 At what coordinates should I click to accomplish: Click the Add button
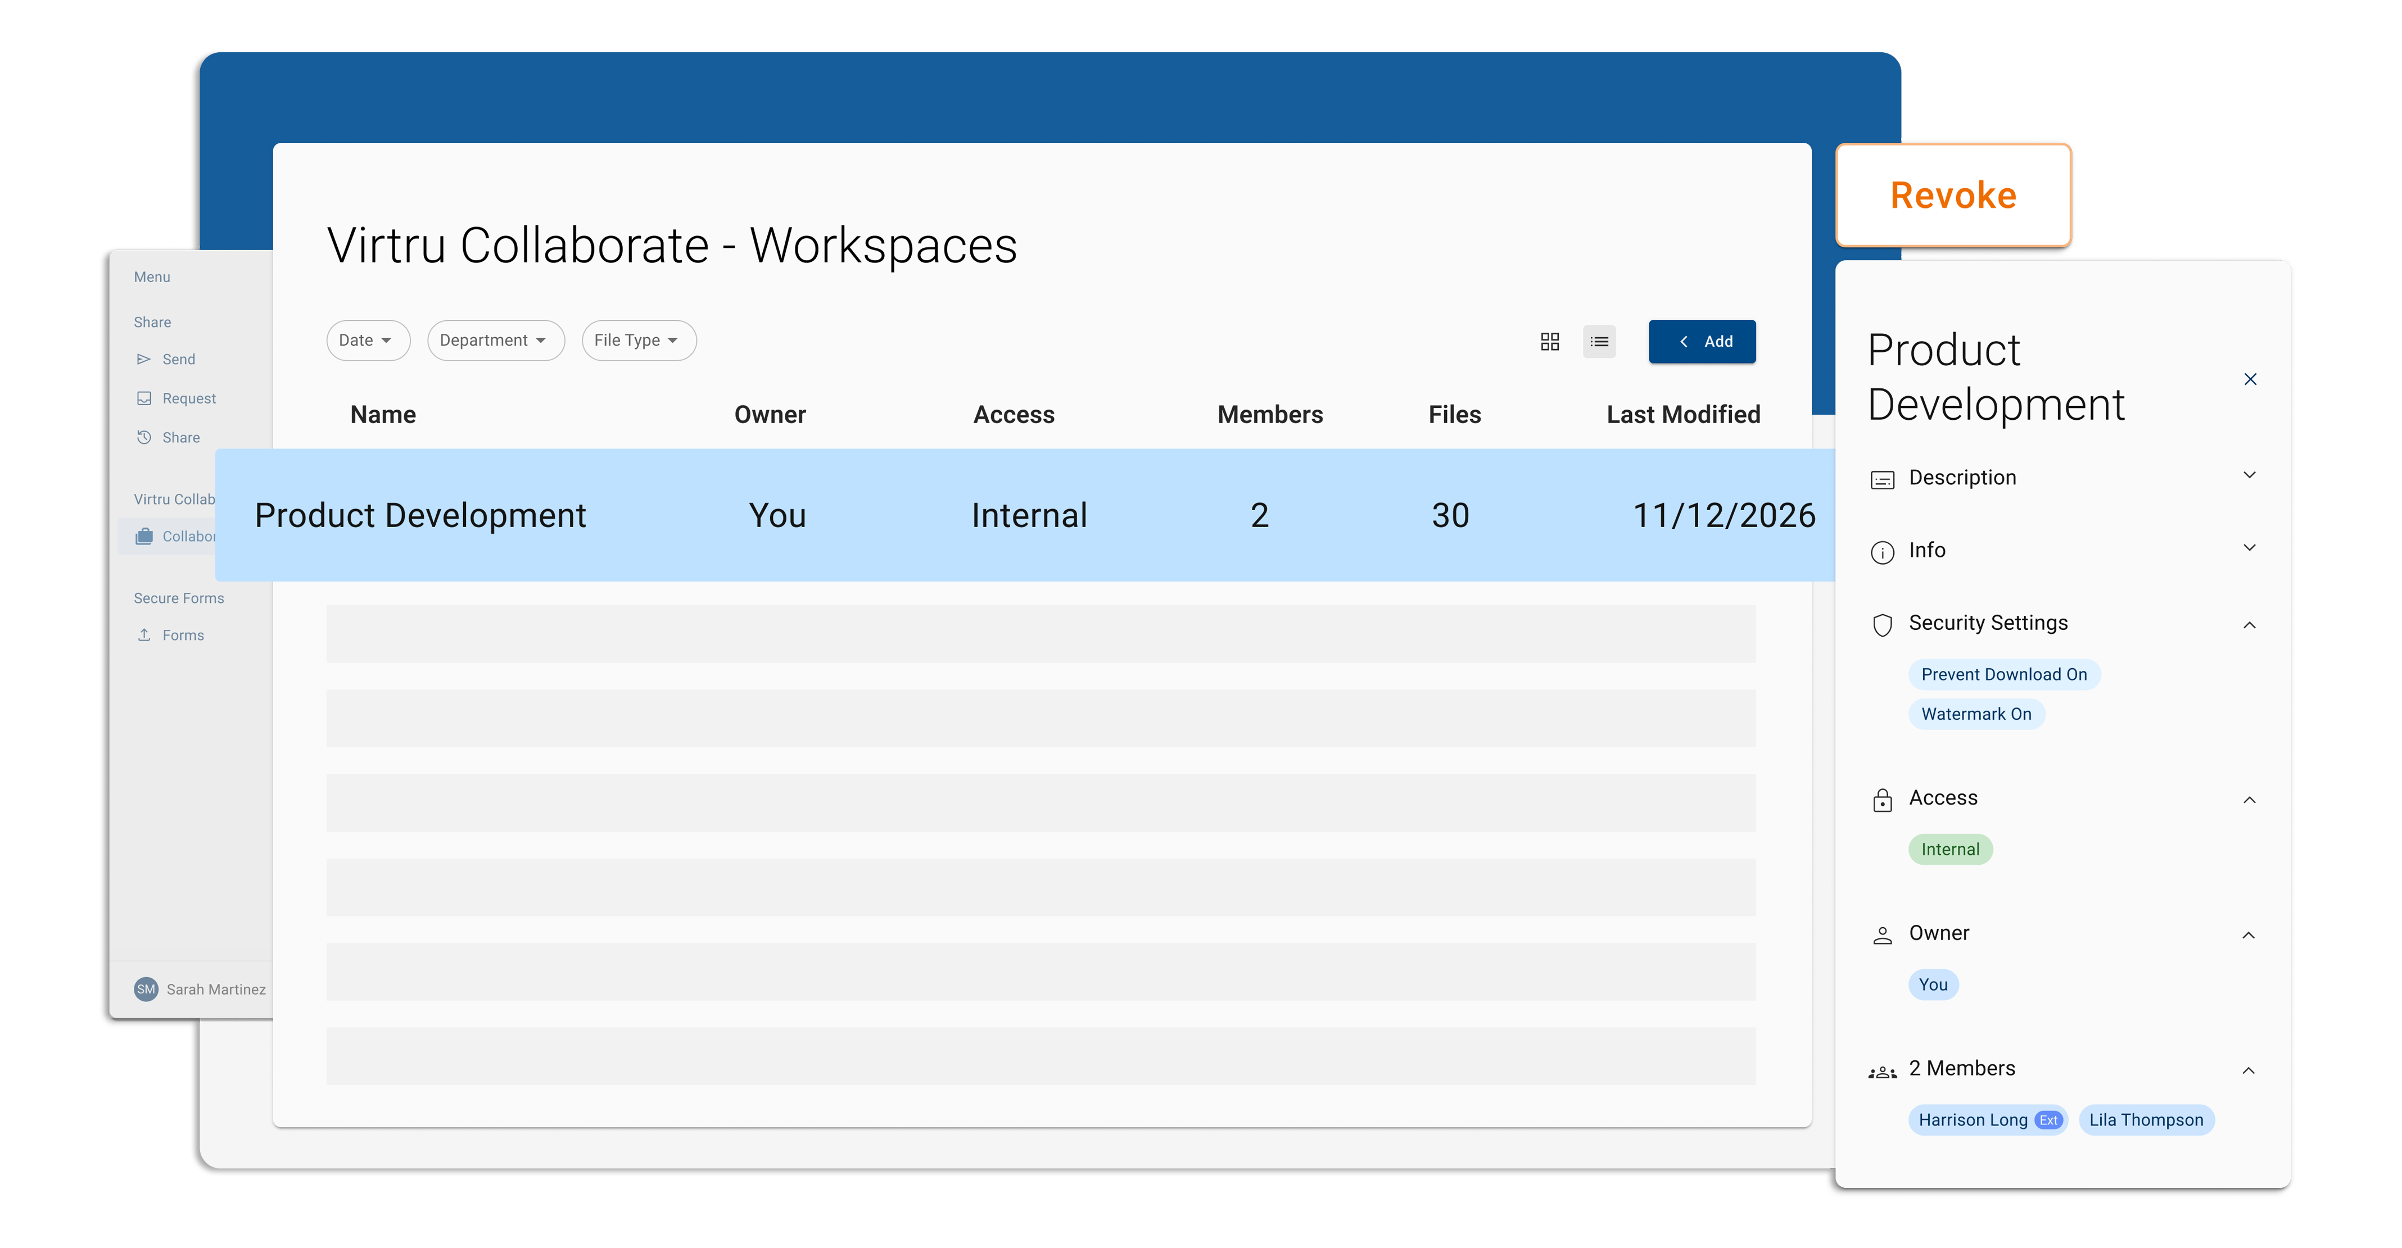(x=1702, y=341)
